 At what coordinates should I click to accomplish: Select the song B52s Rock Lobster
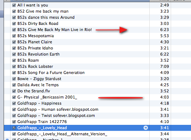pos(35,66)
